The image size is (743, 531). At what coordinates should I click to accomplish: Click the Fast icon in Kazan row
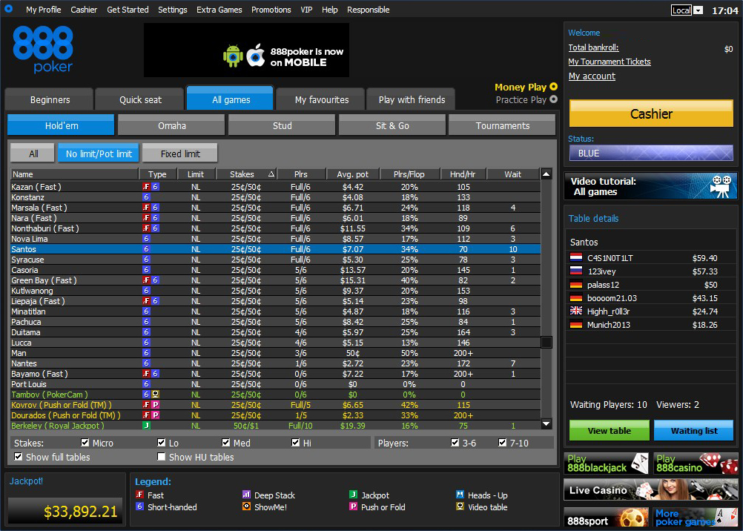point(146,187)
